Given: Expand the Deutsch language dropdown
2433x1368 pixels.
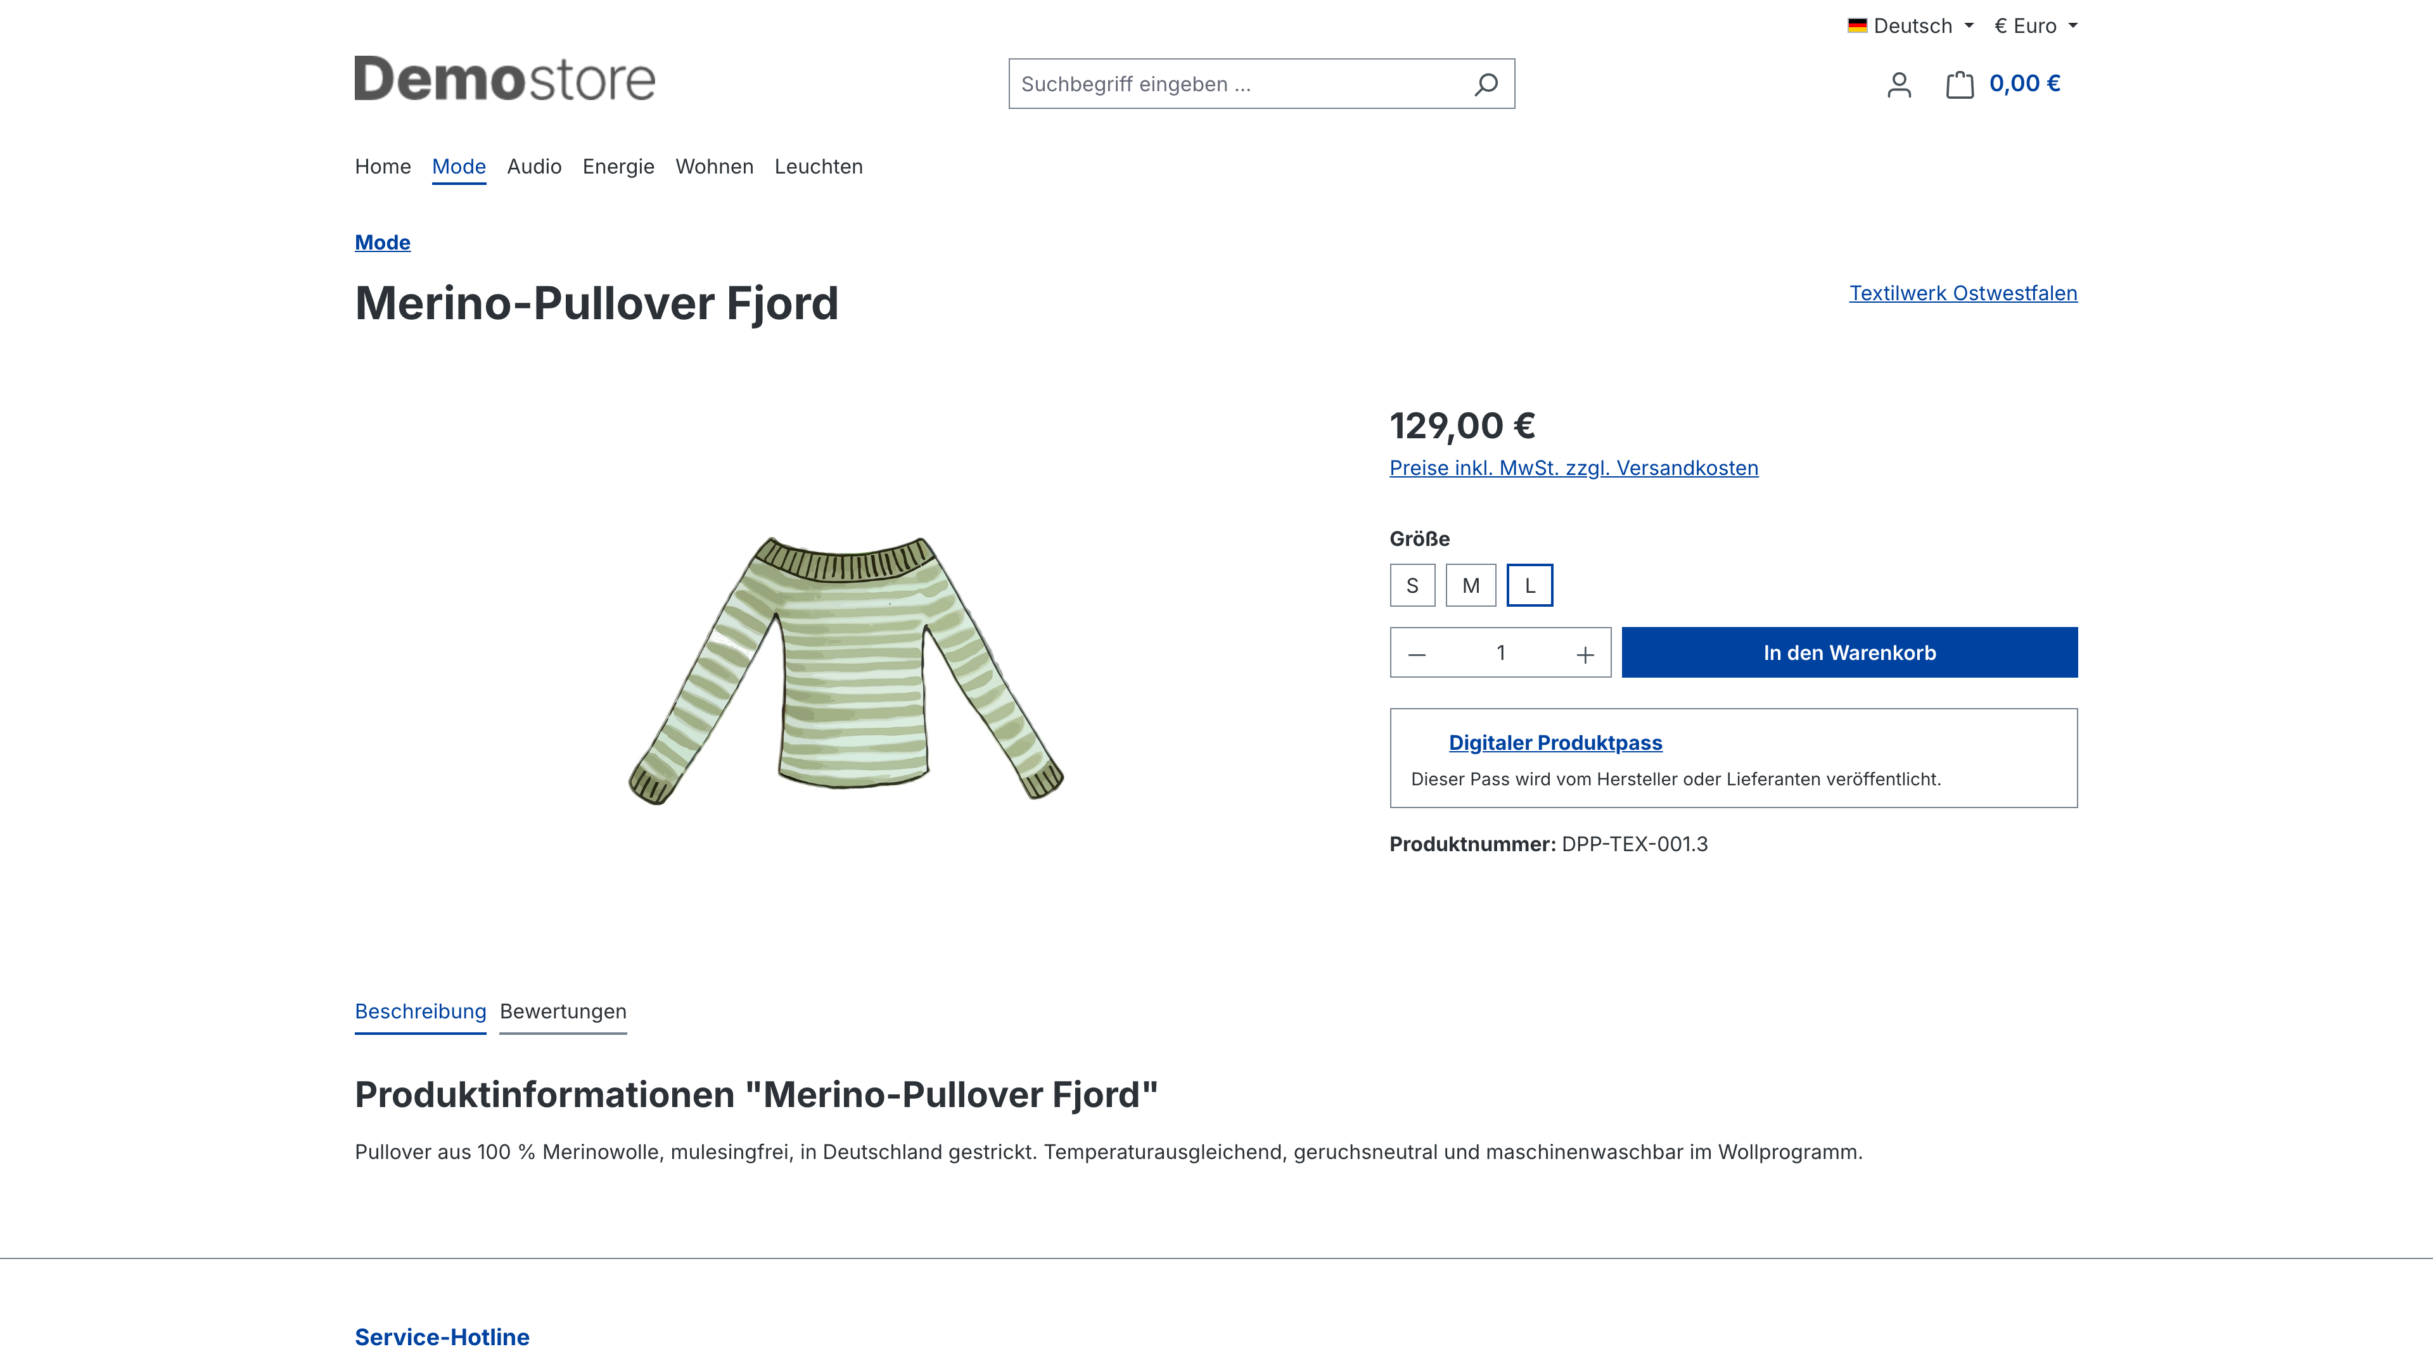Looking at the screenshot, I should (1911, 25).
